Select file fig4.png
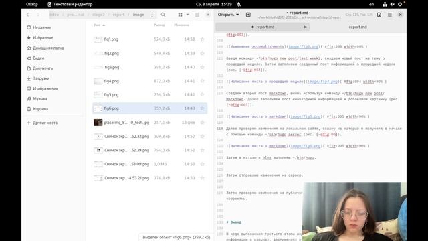Screen dimensions: 428x241 pyautogui.click(x=150, y=81)
